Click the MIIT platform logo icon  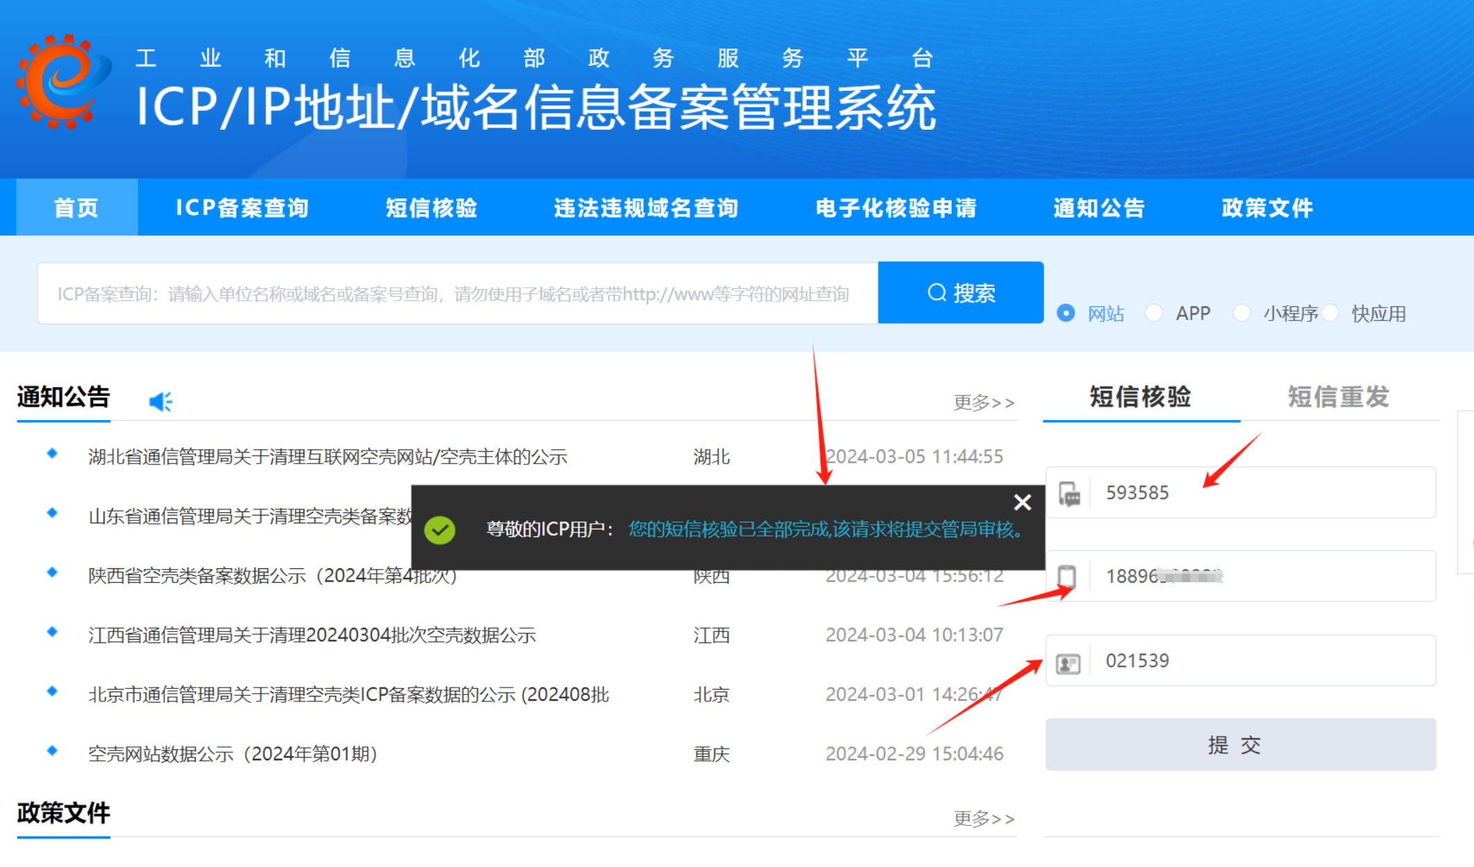click(64, 82)
